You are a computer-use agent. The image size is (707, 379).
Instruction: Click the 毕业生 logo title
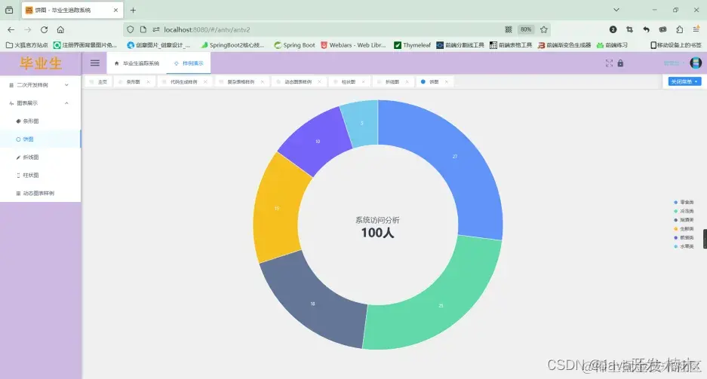(41, 63)
